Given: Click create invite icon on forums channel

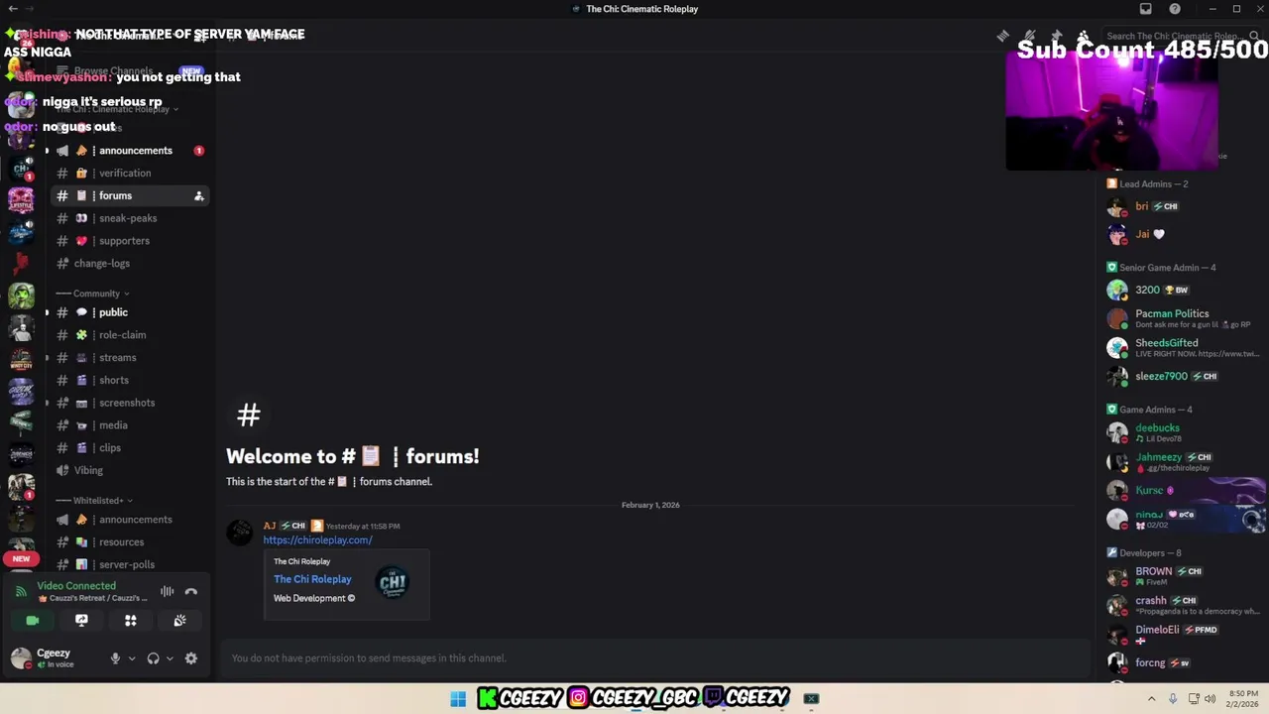Looking at the screenshot, I should coord(199,196).
